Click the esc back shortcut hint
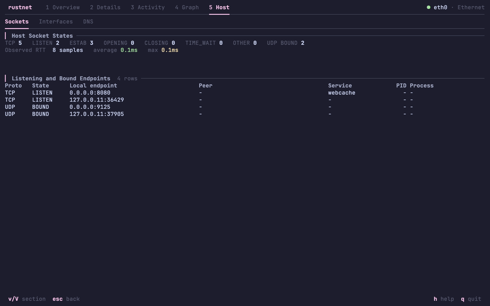The height and width of the screenshot is (306, 490). click(66, 299)
